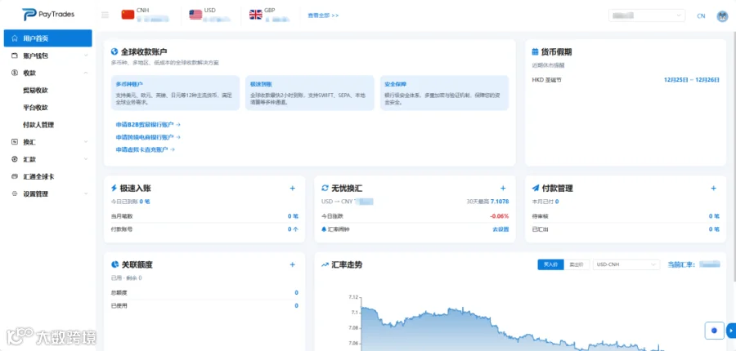Click 去设置 for exchange rate alert

click(x=500, y=229)
